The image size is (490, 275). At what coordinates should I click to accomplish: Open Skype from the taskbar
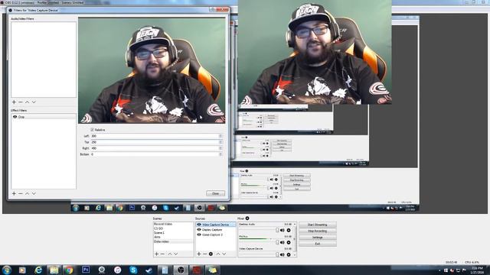coord(133,270)
